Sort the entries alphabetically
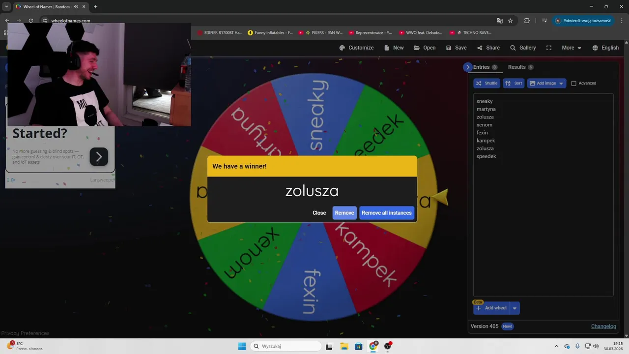The width and height of the screenshot is (629, 354). tap(514, 83)
